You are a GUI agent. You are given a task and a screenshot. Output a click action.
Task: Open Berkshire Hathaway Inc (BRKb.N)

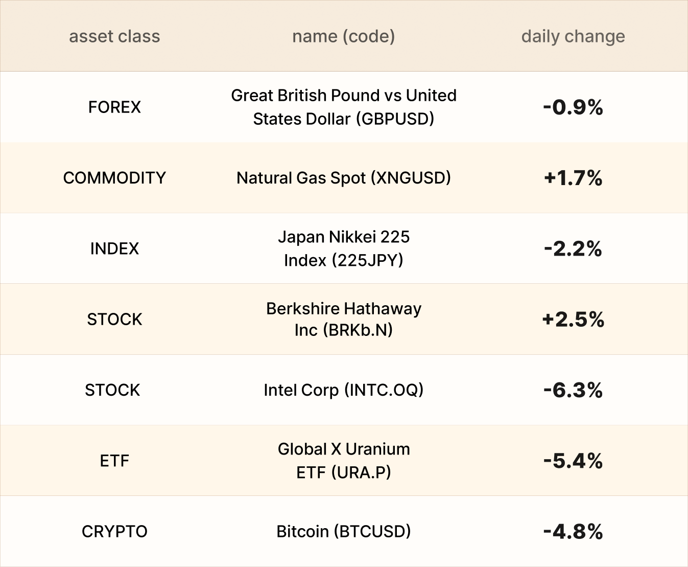coord(343,319)
